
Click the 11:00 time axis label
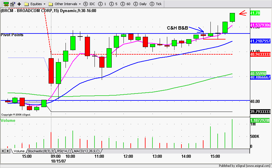pyautogui.click(x=99, y=156)
